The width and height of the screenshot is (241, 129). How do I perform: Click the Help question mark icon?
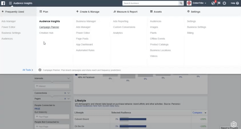[237, 3]
